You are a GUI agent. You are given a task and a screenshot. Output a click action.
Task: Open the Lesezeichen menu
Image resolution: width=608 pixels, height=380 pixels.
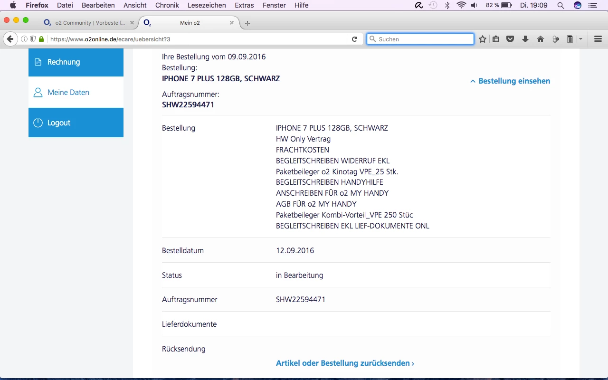tap(207, 5)
